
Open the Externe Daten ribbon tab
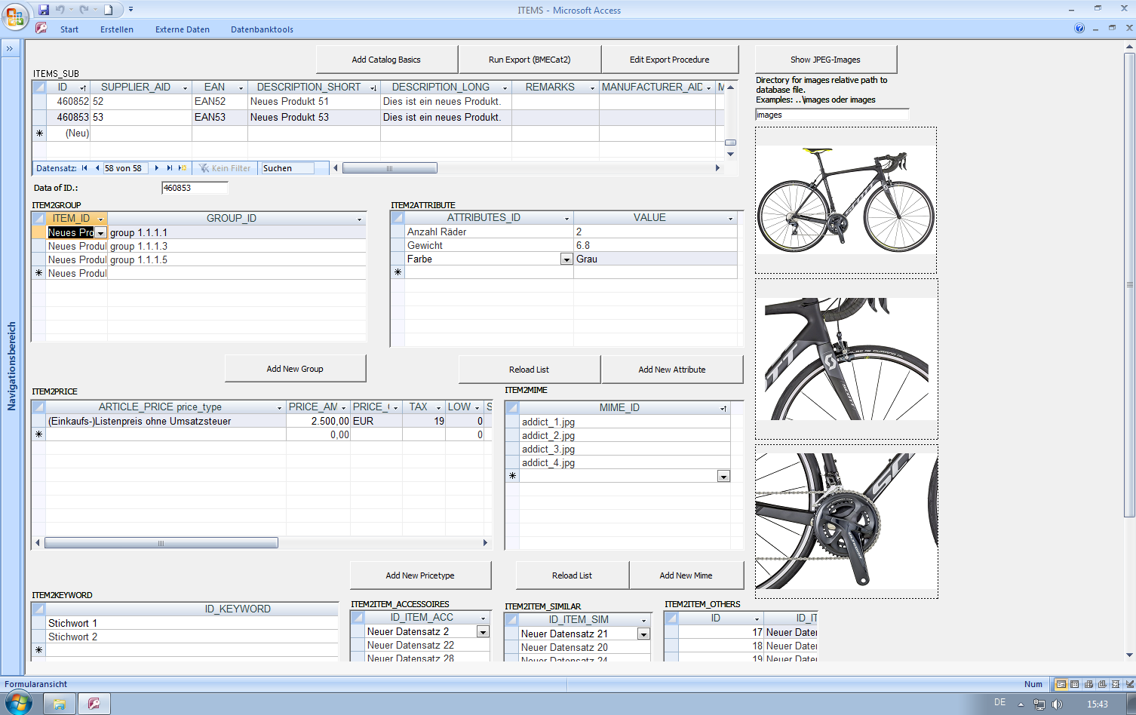click(182, 29)
